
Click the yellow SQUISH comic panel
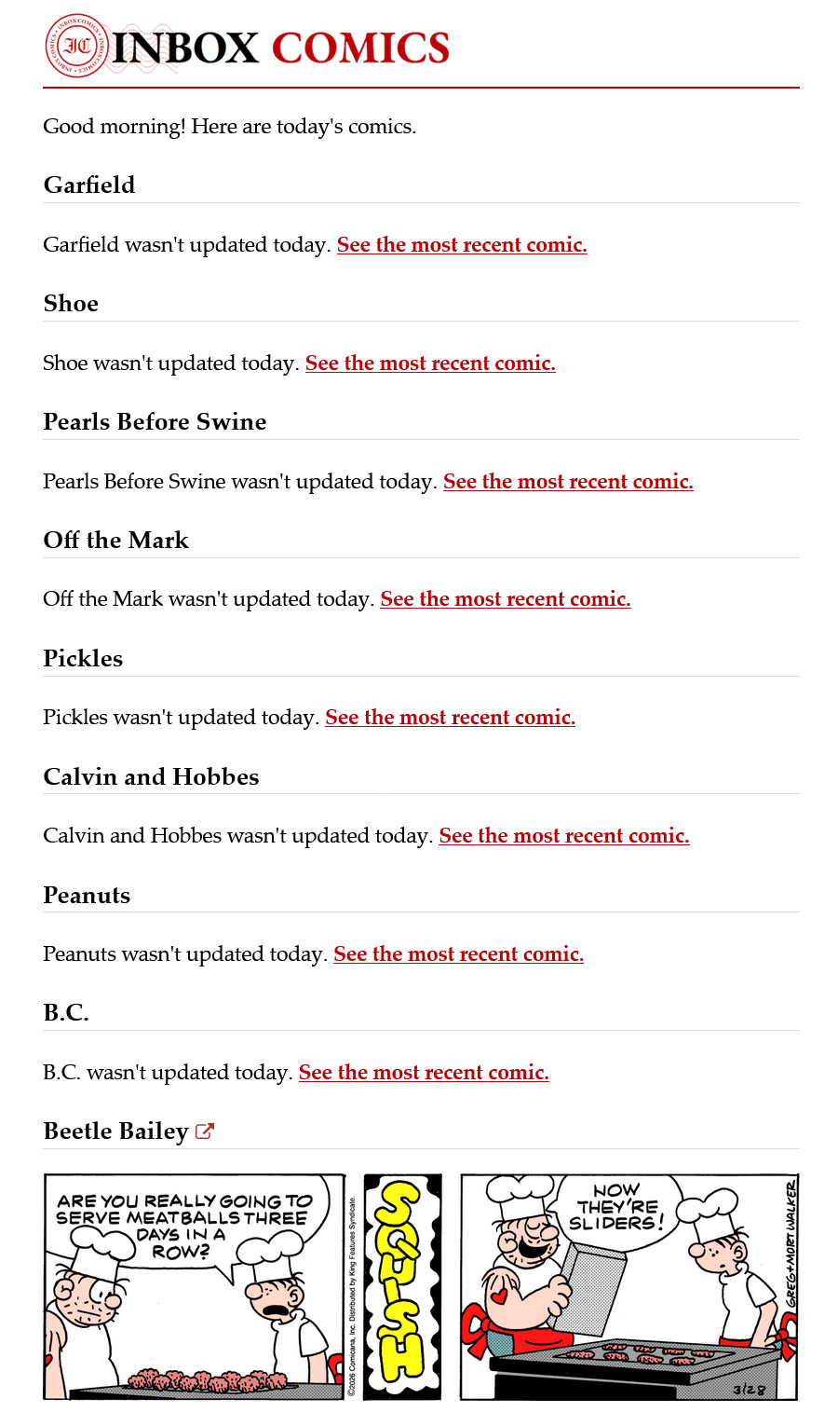point(402,1286)
